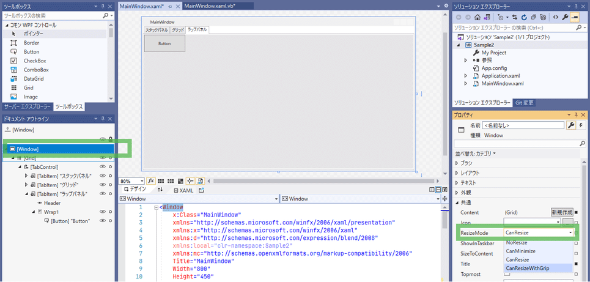The image size is (590, 282).
Task: Click Events lightning bolt icon in Properties
Action: click(581, 125)
